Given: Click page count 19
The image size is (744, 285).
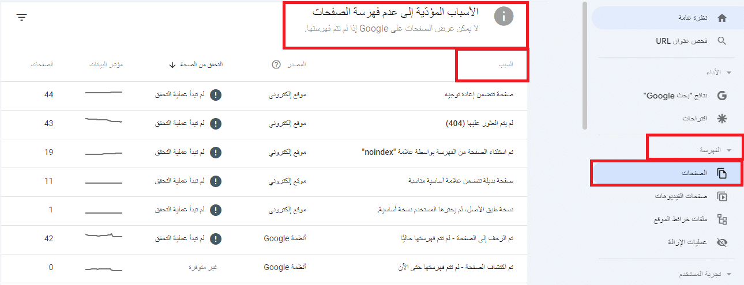Looking at the screenshot, I should 48,153.
